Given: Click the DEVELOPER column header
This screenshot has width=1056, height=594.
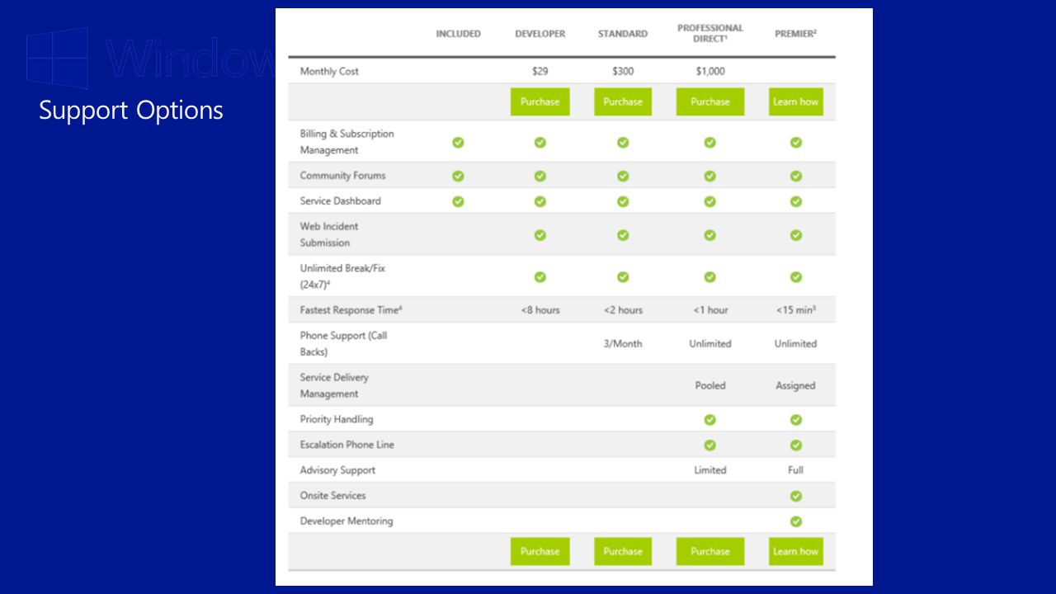Looking at the screenshot, I should click(540, 34).
